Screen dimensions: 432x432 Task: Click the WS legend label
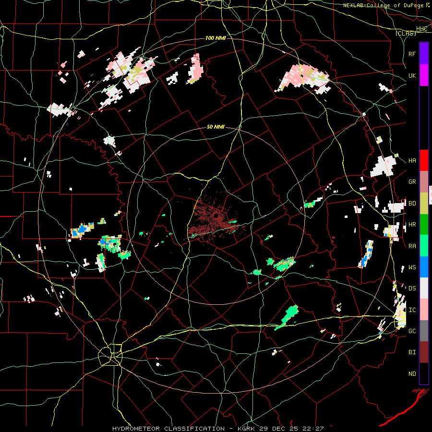412,267
